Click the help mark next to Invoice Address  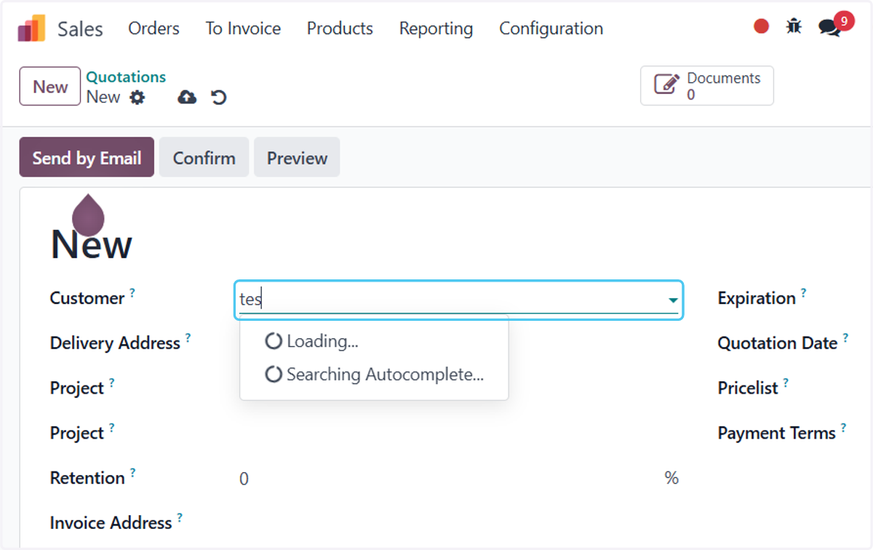tap(180, 517)
